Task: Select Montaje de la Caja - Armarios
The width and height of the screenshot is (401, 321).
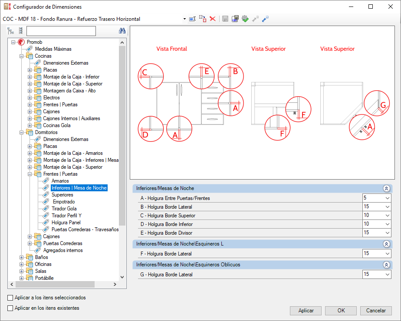Action: [73, 153]
